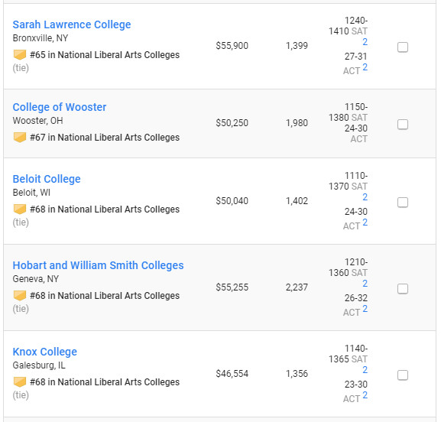Click the ranking badge icon for College of Wooster
441x422 pixels.
click(20, 138)
